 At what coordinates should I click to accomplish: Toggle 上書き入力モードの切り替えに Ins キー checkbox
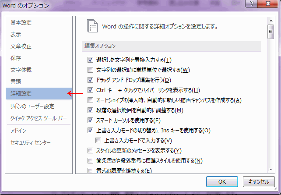pyautogui.click(x=90, y=130)
